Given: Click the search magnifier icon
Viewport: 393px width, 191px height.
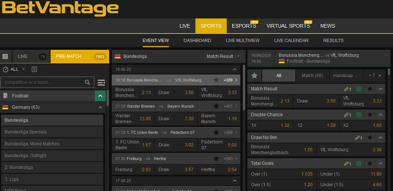Looking at the screenshot, I should [87, 82].
